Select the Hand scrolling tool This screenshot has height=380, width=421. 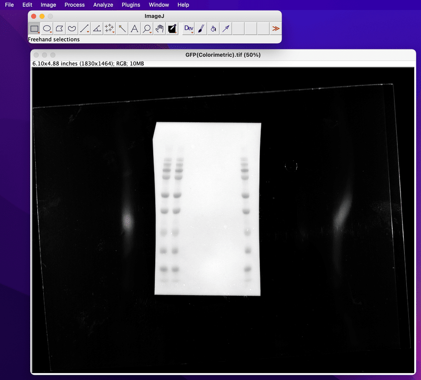[159, 28]
